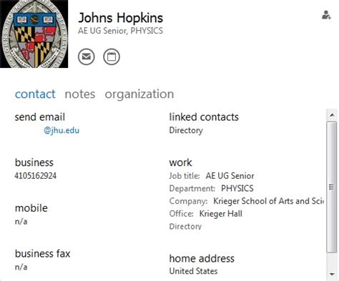Click the linked contacts section label
The image size is (339, 281).
204,117
